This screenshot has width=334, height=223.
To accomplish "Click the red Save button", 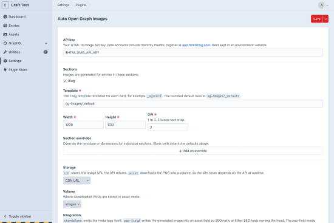I will 317,19.
